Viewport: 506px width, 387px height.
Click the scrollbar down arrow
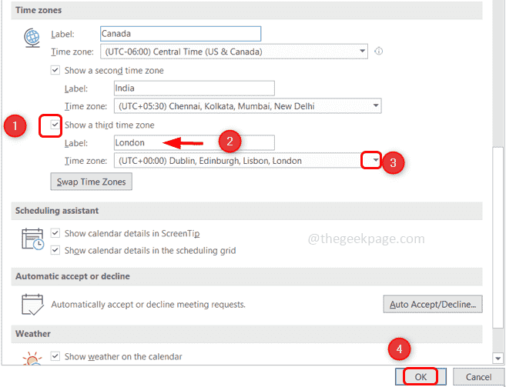pos(498,357)
